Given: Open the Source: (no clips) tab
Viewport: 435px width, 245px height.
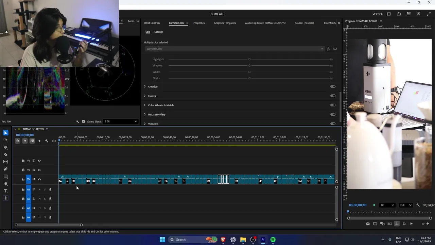Looking at the screenshot, I should (x=304, y=23).
